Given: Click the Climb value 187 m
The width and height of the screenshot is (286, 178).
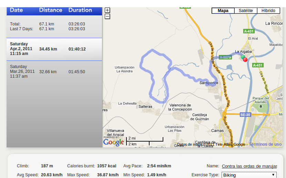Looking at the screenshot, I should pyautogui.click(x=47, y=166).
